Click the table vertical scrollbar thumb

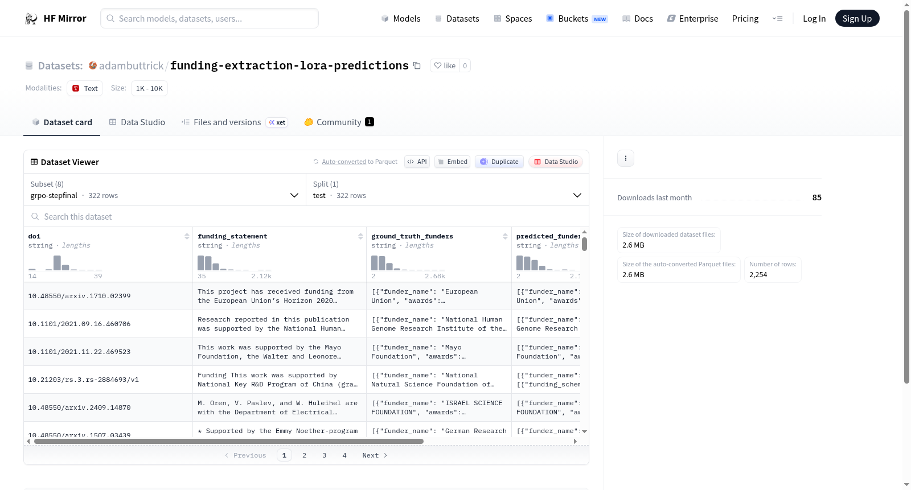click(585, 244)
